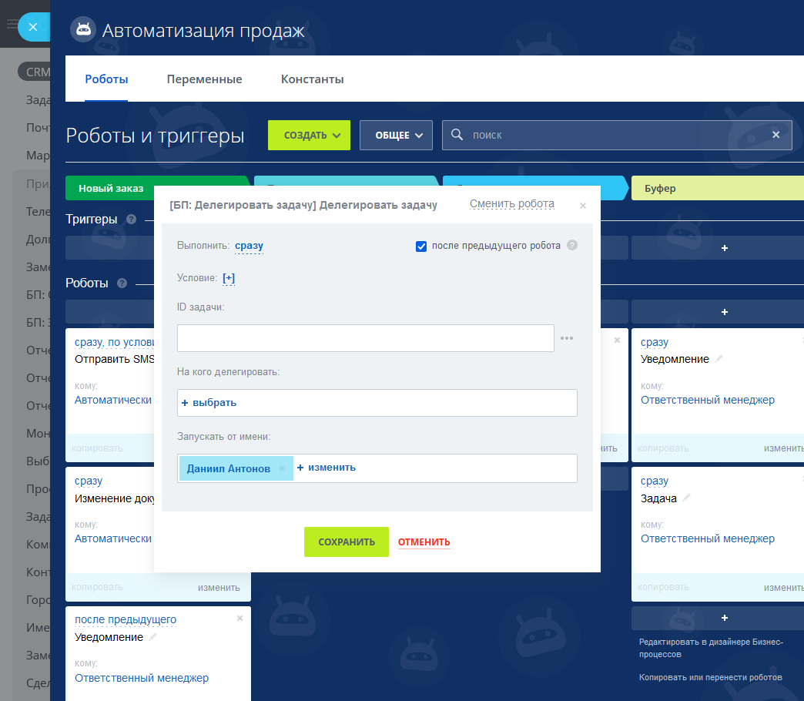Toggle после предыдущего робота checkbox

(421, 247)
